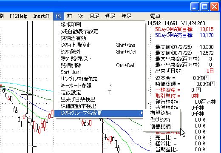Viewport: 221px width, 153px height.
Task: Select 儲け銘柄 in the submenu
Action: pyautogui.click(x=161, y=120)
